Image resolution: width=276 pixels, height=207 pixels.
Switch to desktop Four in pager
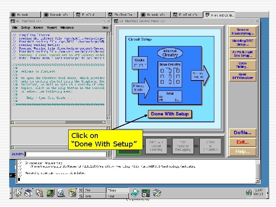pos(117,196)
